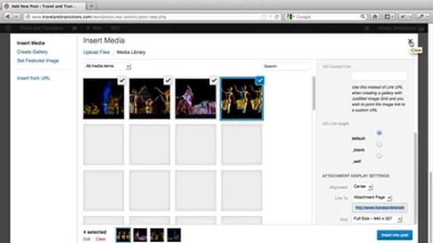Click the browser forward arrow
Image resolution: width=433 pixels, height=243 pixels.
click(x=16, y=17)
